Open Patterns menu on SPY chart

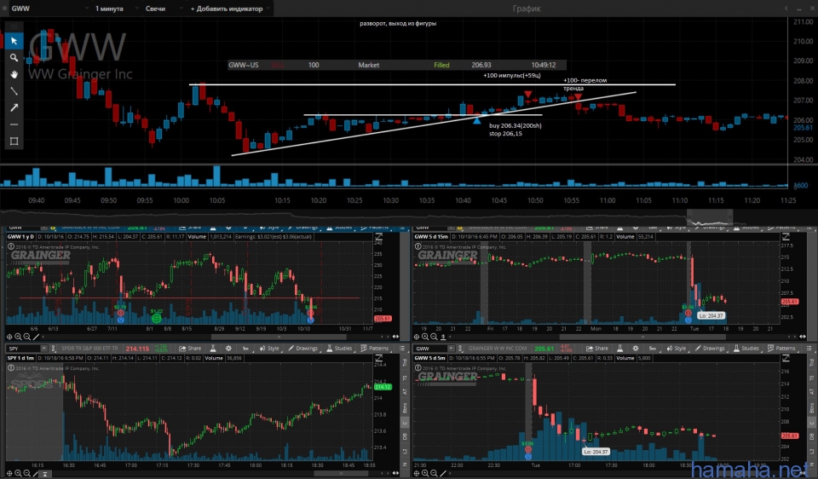pos(375,349)
